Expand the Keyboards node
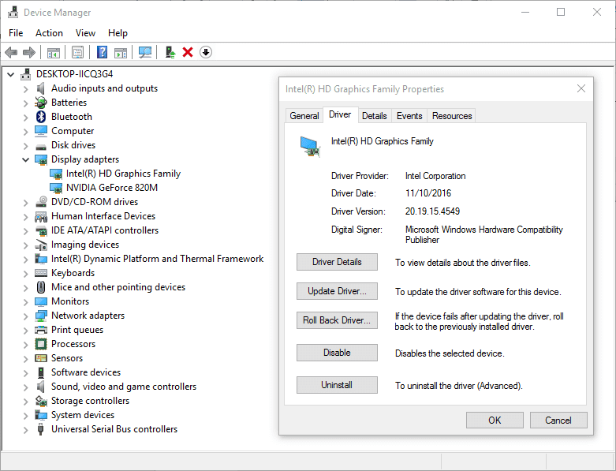 click(x=25, y=274)
